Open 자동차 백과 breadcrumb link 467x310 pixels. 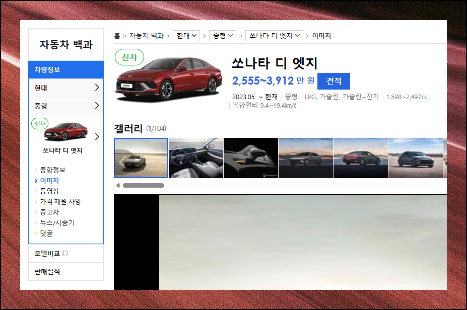[147, 36]
